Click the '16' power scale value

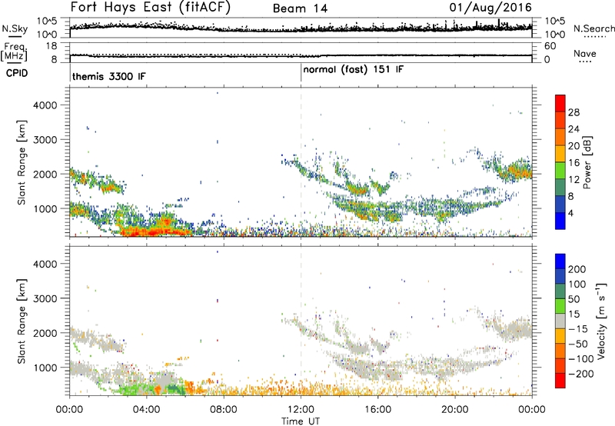pyautogui.click(x=573, y=163)
